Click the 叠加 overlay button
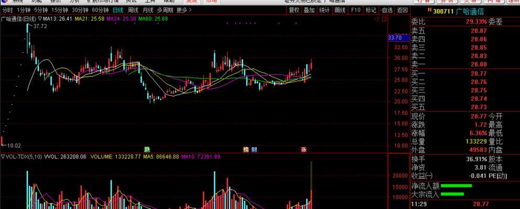The width and height of the screenshot is (520, 209). coord(309,10)
